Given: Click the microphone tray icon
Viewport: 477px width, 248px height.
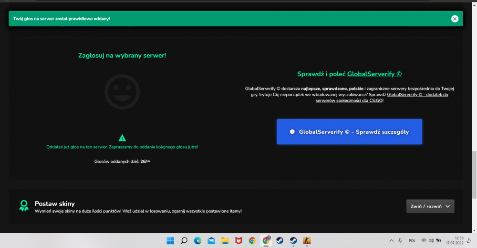Looking at the screenshot, I should click(400, 241).
